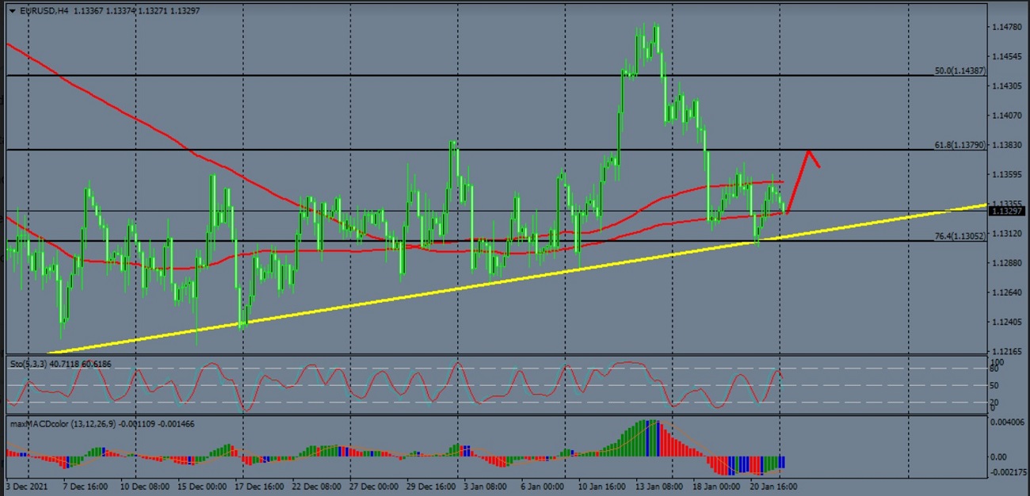Select the 50.0 Fibonacci level label
The height and width of the screenshot is (496, 1030).
pyautogui.click(x=959, y=71)
